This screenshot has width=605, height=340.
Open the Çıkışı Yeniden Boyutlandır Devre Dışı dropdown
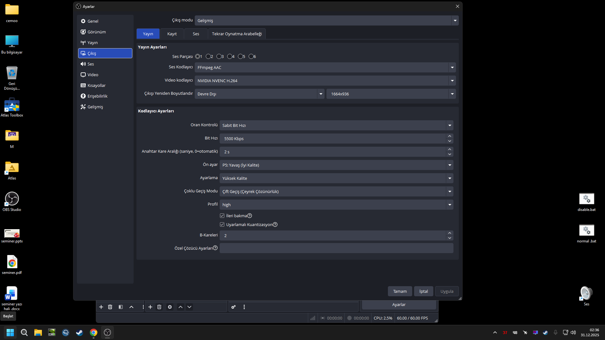point(259,94)
